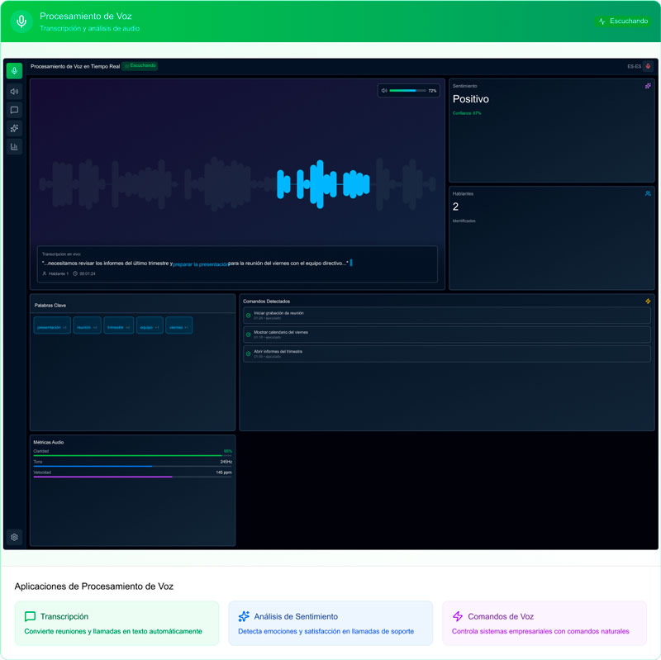This screenshot has width=661, height=660.
Task: Open settings gear in sidebar
Action: [14, 537]
